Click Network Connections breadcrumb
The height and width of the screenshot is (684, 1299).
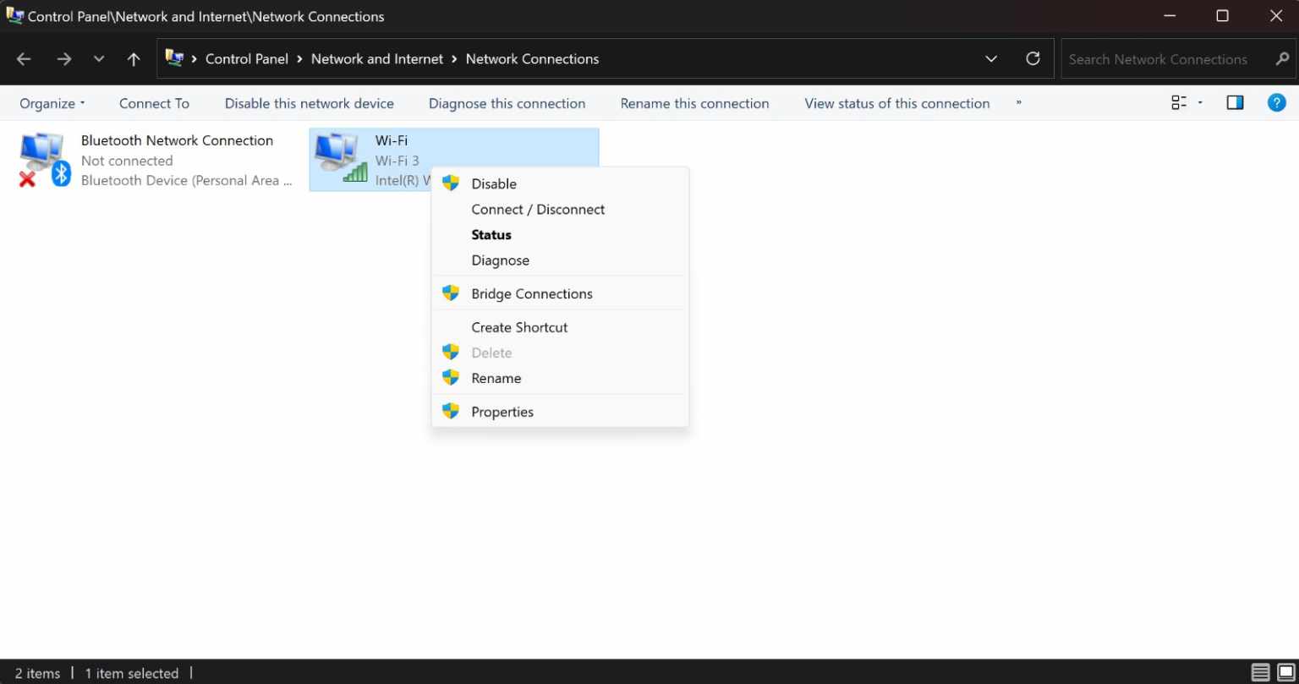(x=532, y=59)
